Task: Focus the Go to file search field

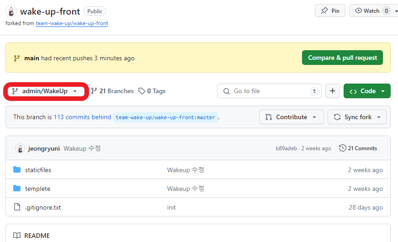Action: click(x=269, y=91)
